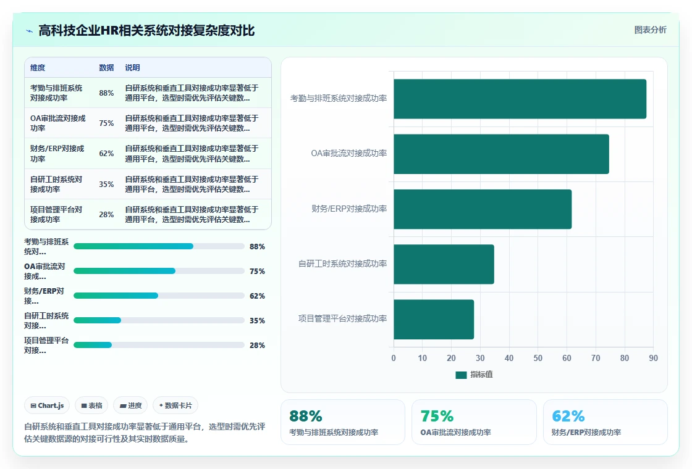This screenshot has width=692, height=469.
Task: Select the 进度 tag chip
Action: click(x=130, y=405)
